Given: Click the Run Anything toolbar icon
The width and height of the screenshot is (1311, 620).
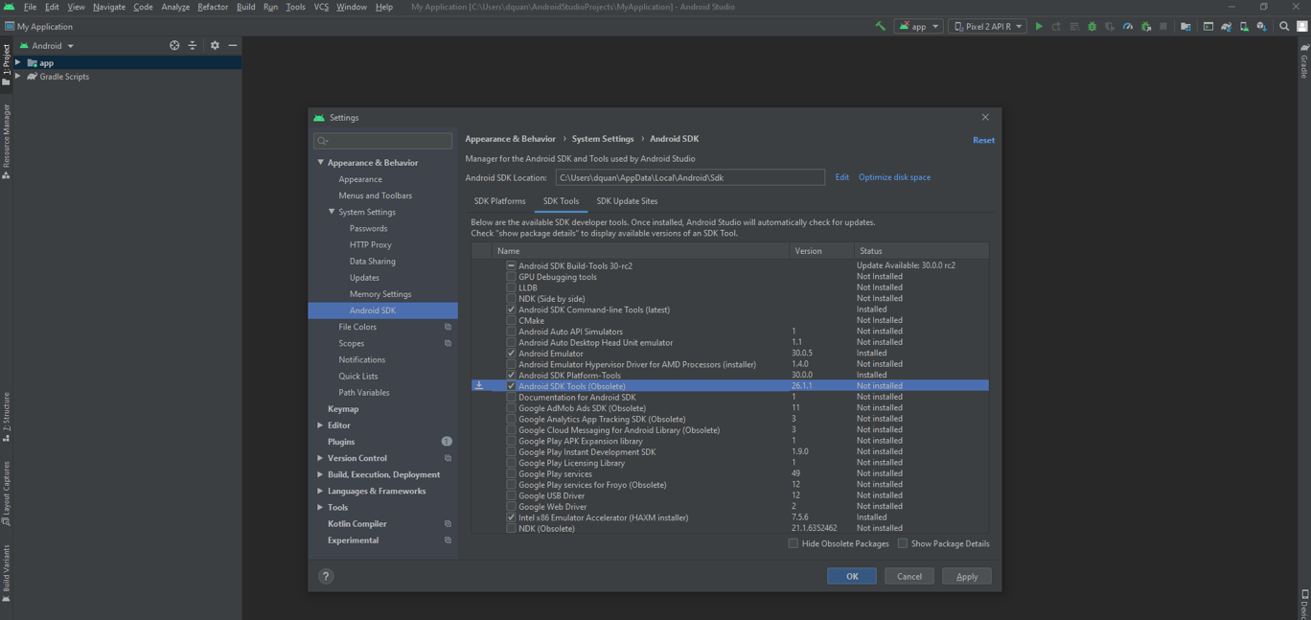Looking at the screenshot, I should [1207, 27].
